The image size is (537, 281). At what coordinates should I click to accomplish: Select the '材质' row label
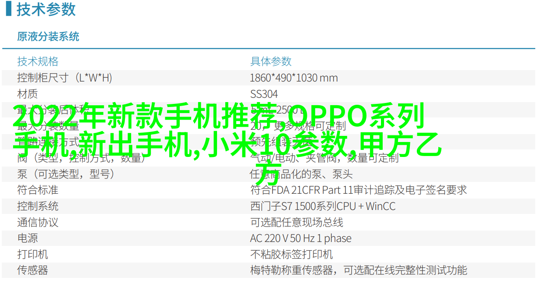point(28,94)
